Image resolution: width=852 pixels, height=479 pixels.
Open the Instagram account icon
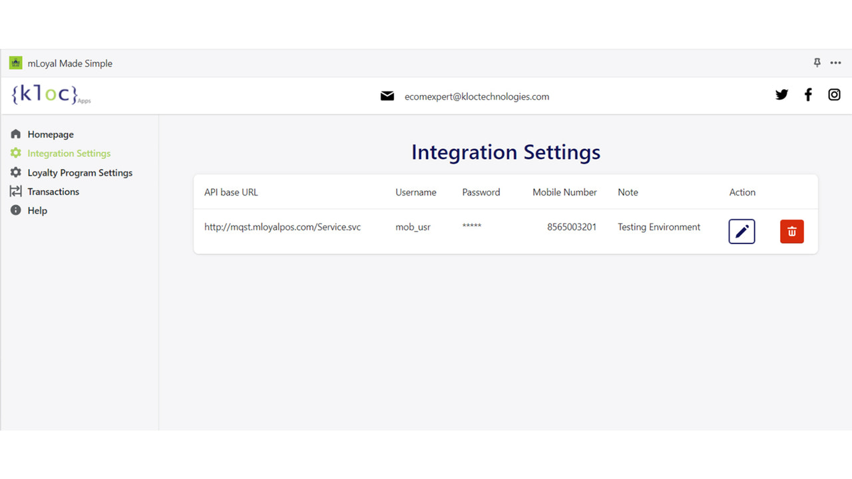point(834,94)
